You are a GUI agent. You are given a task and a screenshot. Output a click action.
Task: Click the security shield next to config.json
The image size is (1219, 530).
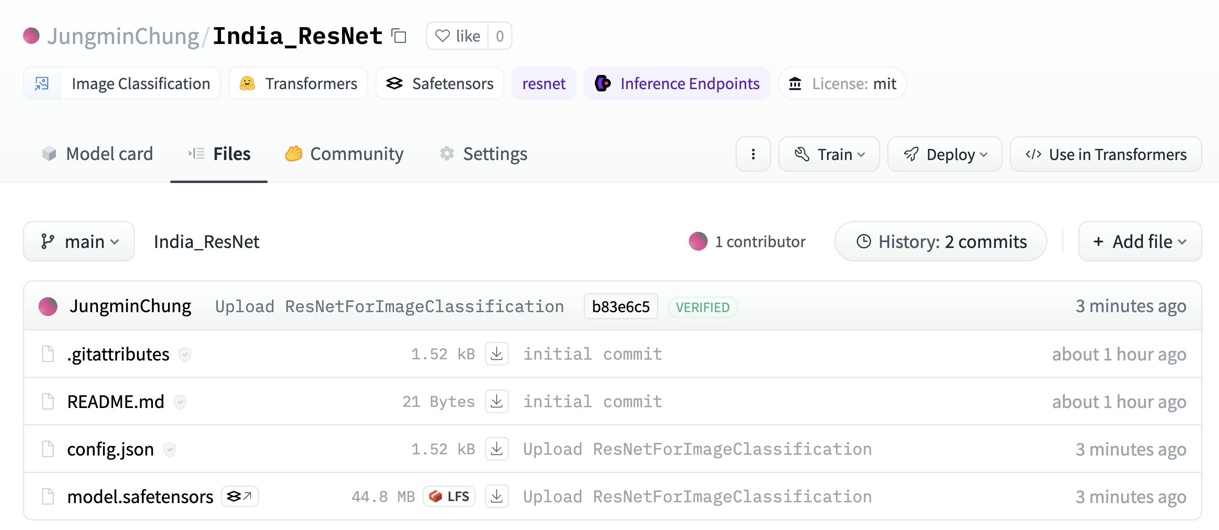tap(169, 450)
